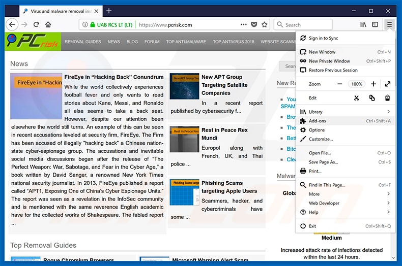Decrease zoom with minus button
The image size is (402, 266).
340,84
